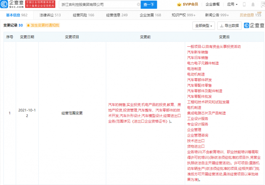
Task: Click the 变更记录 30 heading
Action: [13, 25]
